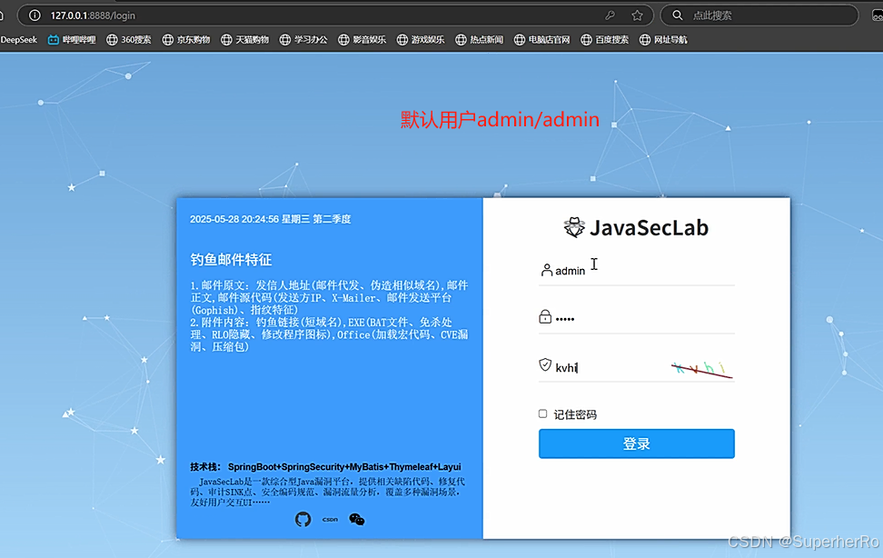Screen dimensions: 883x558
Task: Open the 360搜索 bookmark
Action: [129, 39]
